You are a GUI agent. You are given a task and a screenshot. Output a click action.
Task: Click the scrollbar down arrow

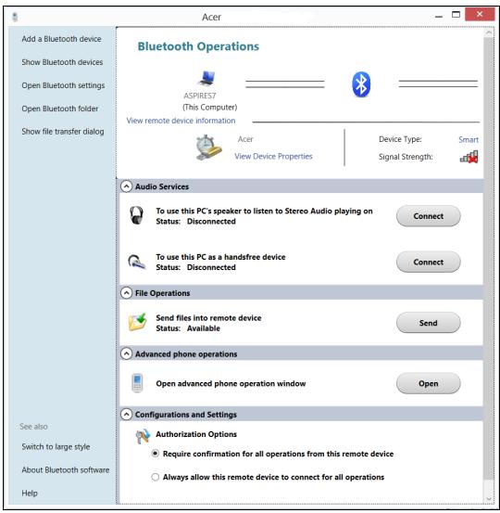tap(489, 498)
